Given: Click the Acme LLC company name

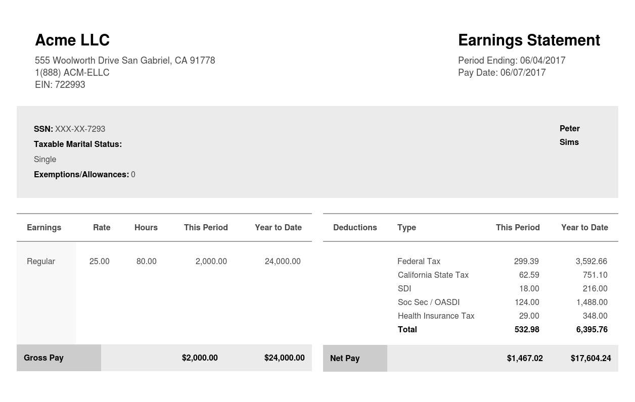Looking at the screenshot, I should point(72,40).
